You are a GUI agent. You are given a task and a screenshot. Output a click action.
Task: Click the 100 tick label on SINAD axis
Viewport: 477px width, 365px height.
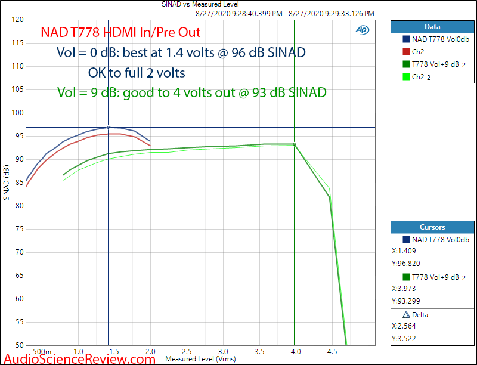click(18, 113)
